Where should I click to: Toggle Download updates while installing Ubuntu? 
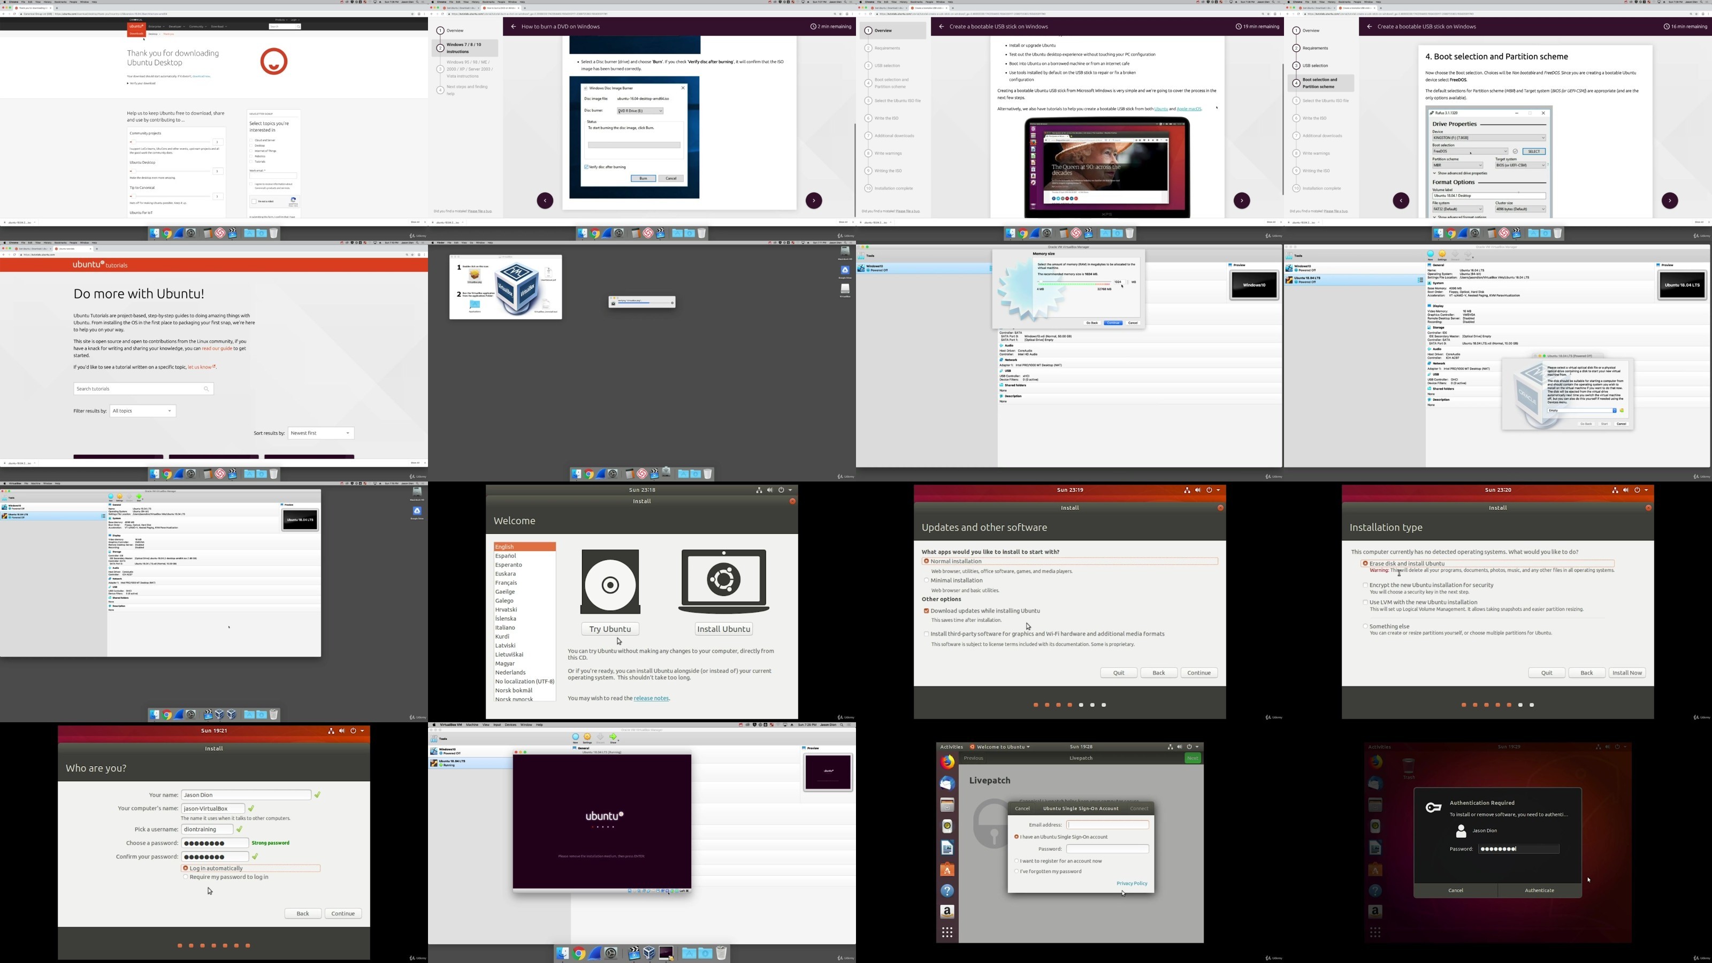[x=926, y=611]
